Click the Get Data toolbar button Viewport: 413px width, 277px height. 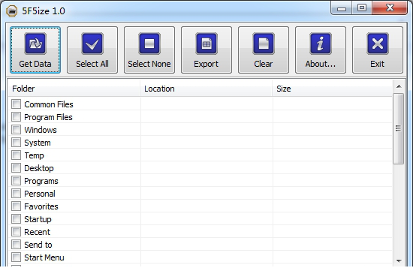point(35,50)
